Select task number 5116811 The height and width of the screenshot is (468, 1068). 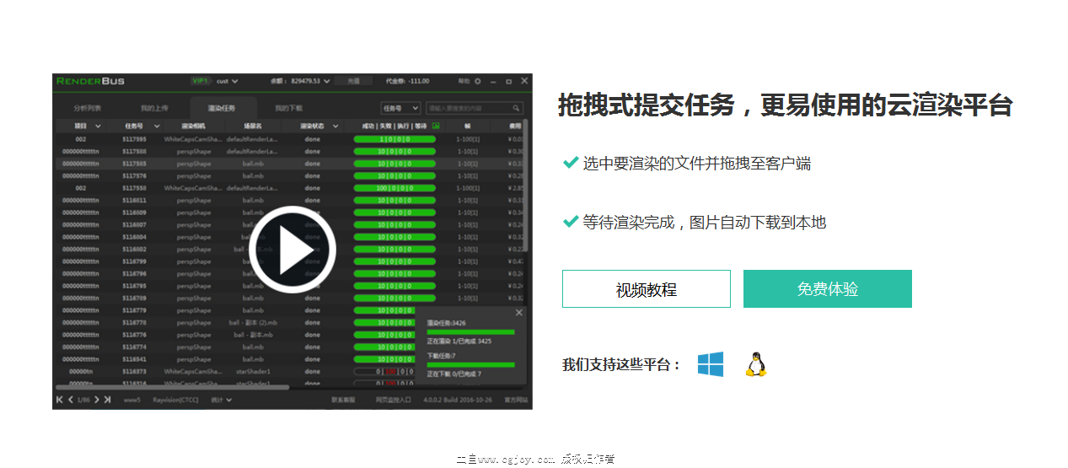click(x=134, y=201)
